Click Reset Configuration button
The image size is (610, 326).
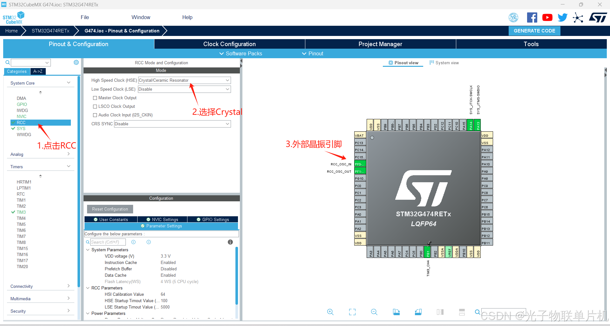click(110, 209)
